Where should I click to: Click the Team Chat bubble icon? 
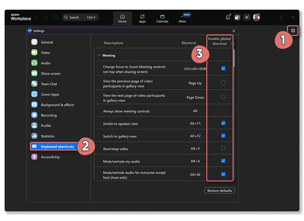point(35,84)
